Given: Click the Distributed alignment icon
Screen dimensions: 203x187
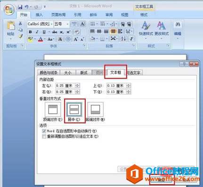Looking at the screenshot, I should (120, 31).
